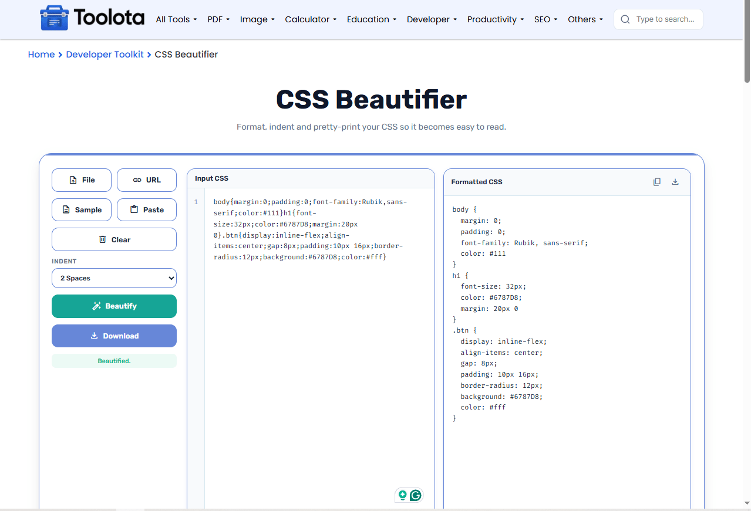This screenshot has width=751, height=511.
Task: Click the download icon in Formatted CSS header
Action: click(675, 182)
